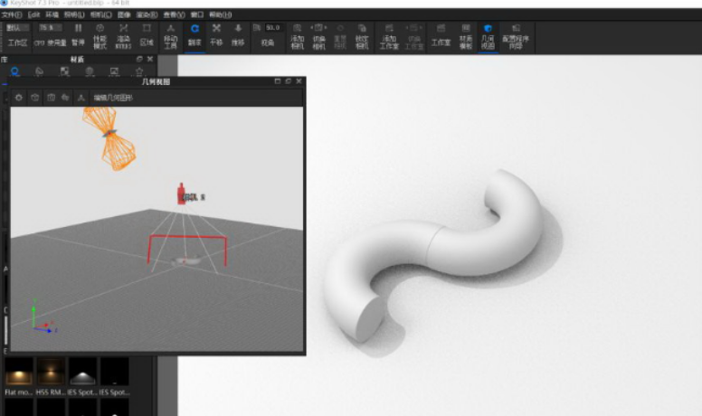Viewport: 702px width, 416px height.
Task: Select the 推移 (Dolly) camera tool
Action: (238, 34)
